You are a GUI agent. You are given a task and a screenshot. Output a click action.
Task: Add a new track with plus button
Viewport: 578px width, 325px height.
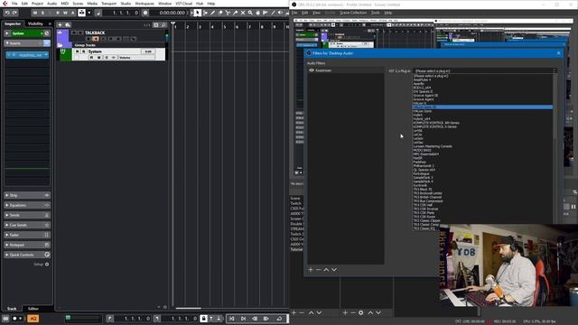(61, 24)
